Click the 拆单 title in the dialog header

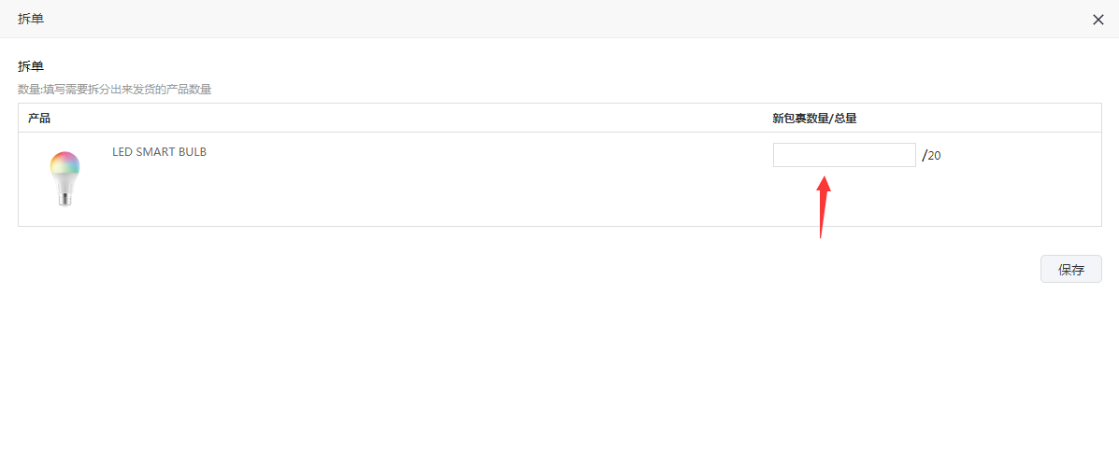pos(31,20)
